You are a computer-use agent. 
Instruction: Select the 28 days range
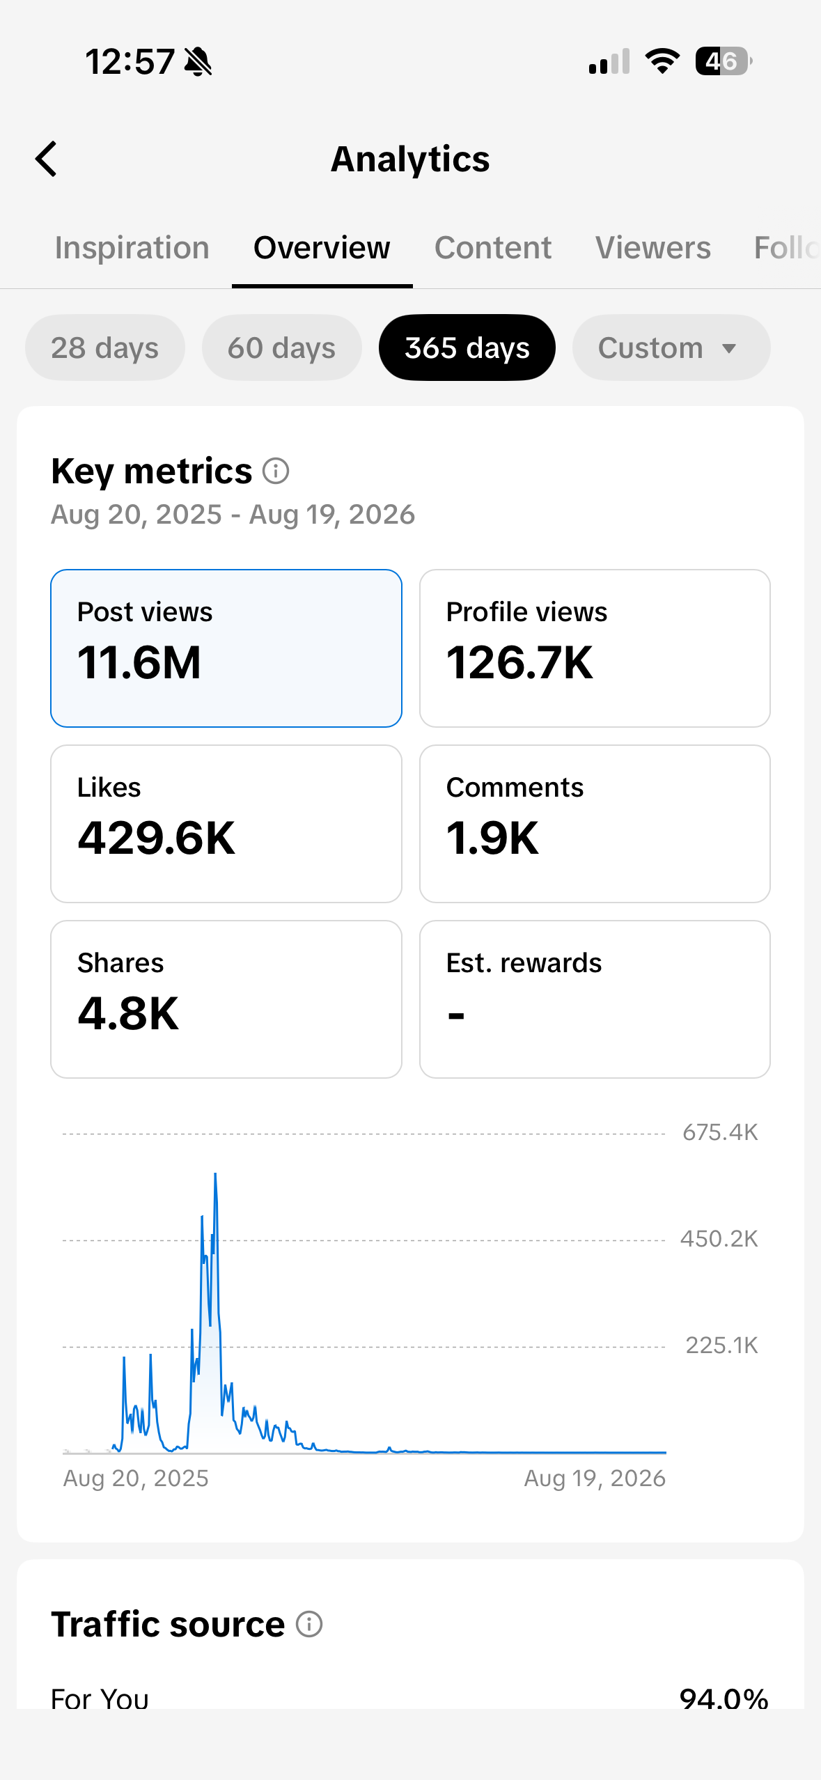[105, 348]
